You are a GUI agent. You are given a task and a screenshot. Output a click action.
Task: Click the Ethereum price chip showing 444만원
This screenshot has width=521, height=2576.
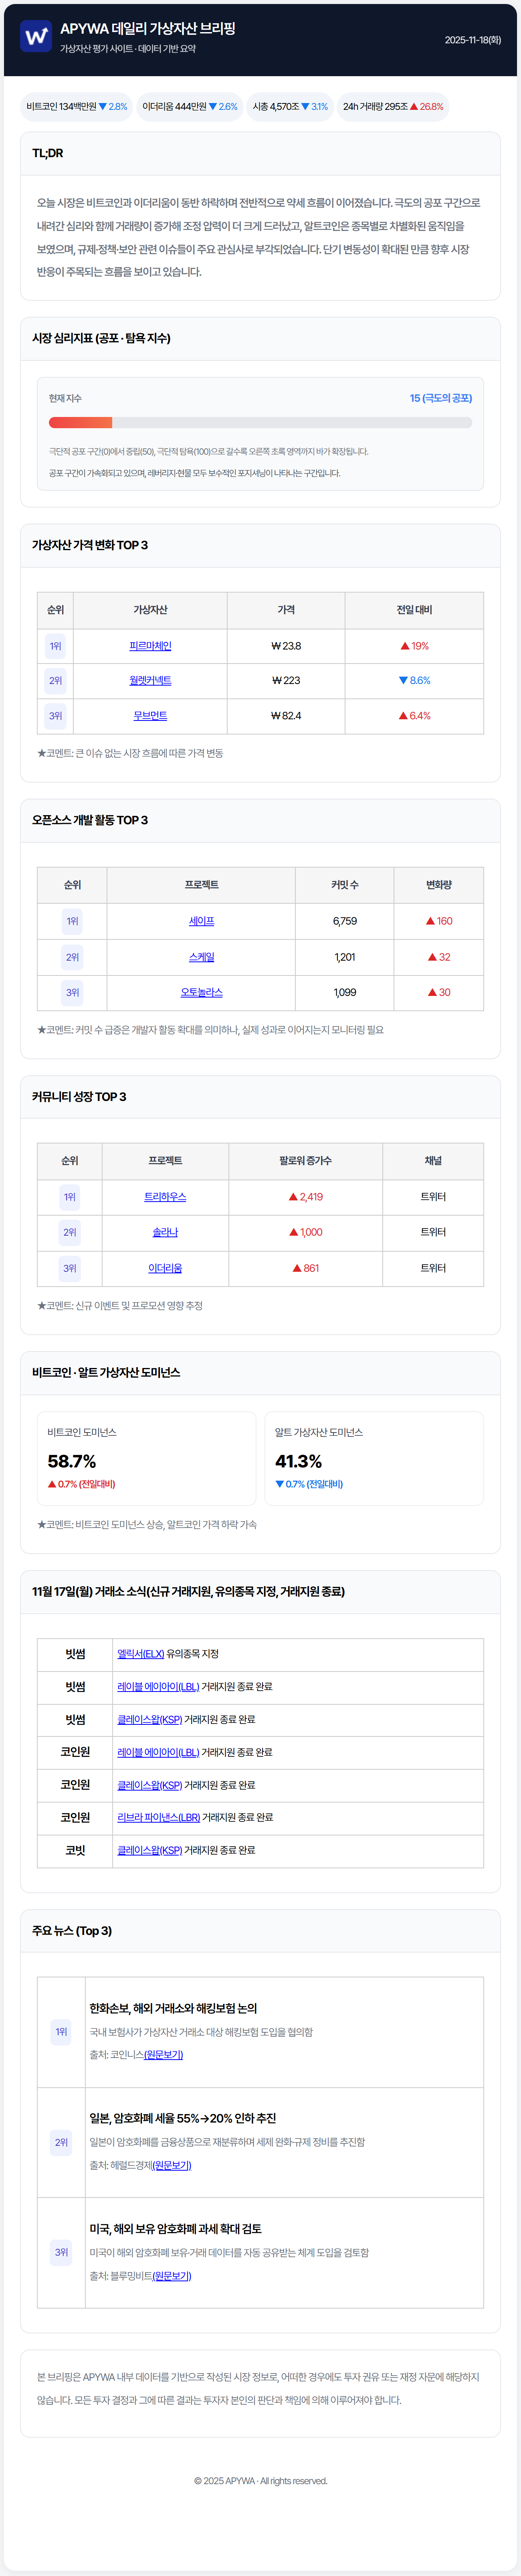click(x=190, y=107)
